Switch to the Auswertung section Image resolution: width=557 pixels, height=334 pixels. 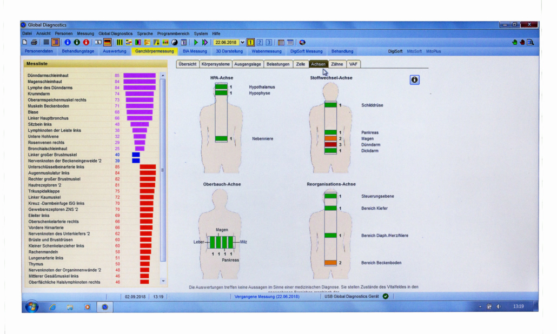coord(115,51)
